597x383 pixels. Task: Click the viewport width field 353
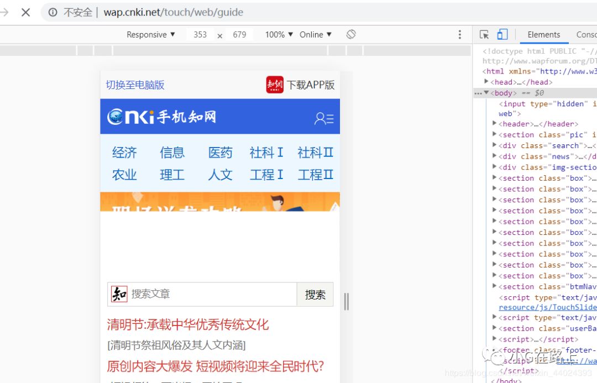[x=200, y=35]
